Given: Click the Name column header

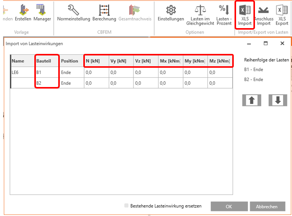Looking at the screenshot, I should 23,61.
